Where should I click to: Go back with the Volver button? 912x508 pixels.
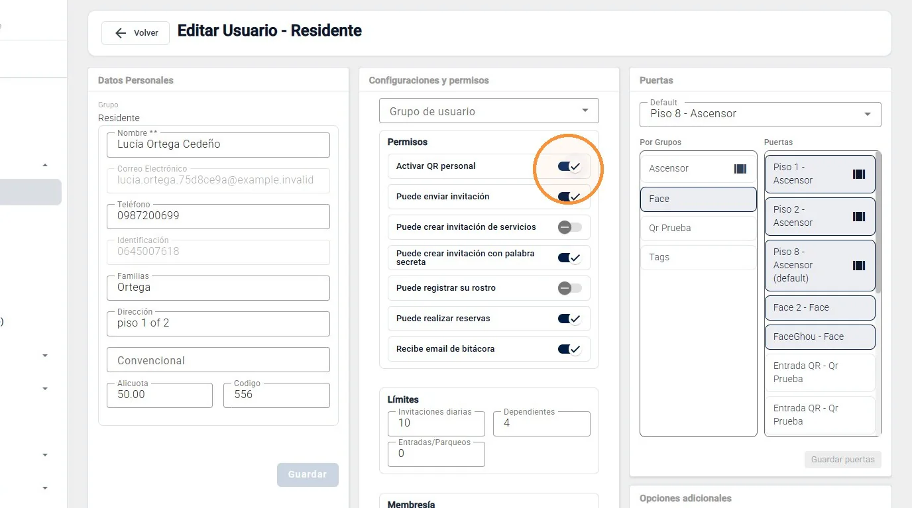coord(135,33)
